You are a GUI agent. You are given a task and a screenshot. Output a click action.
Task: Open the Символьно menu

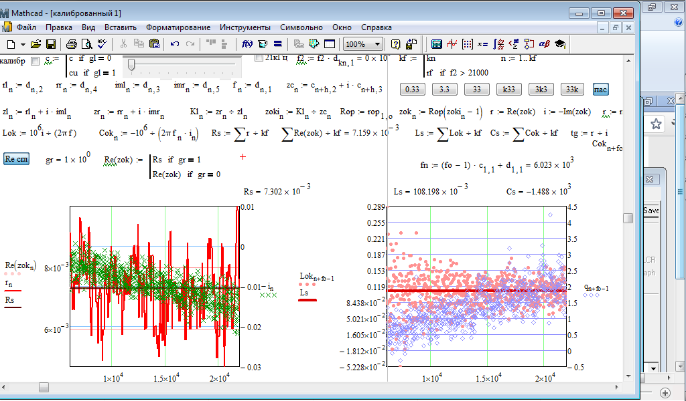click(301, 27)
